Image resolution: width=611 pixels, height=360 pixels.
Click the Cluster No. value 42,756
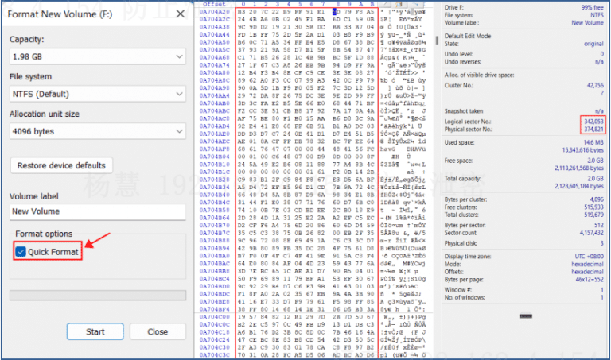pos(593,86)
